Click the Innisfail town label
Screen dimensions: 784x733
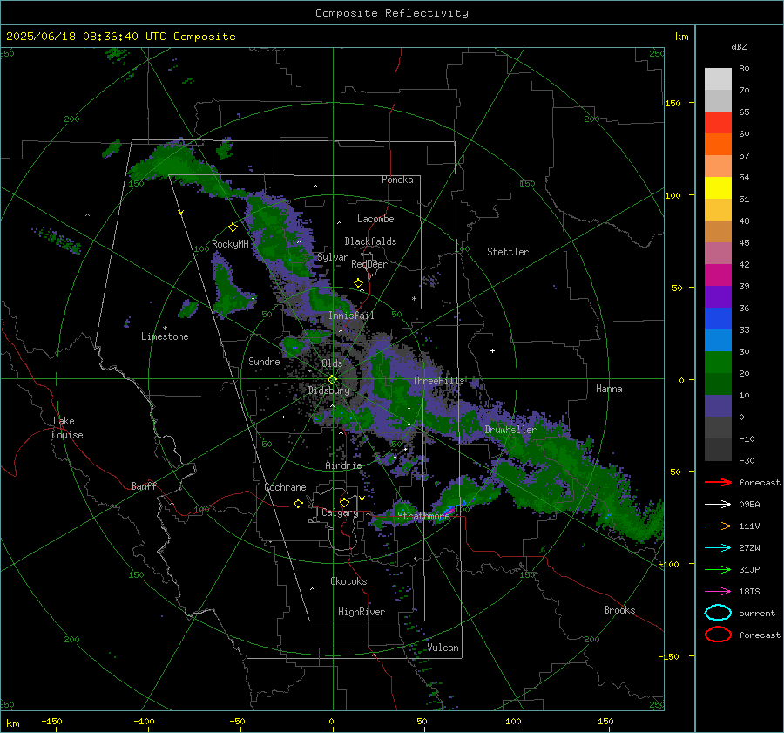tap(351, 316)
